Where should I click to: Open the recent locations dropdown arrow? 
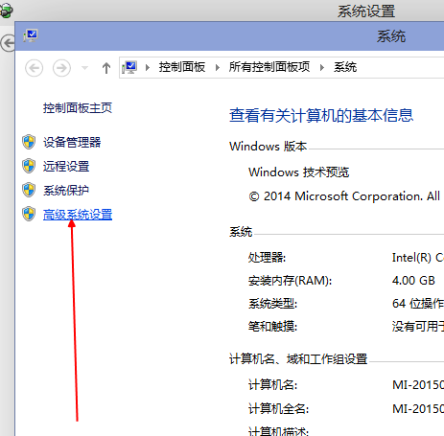tap(84, 68)
